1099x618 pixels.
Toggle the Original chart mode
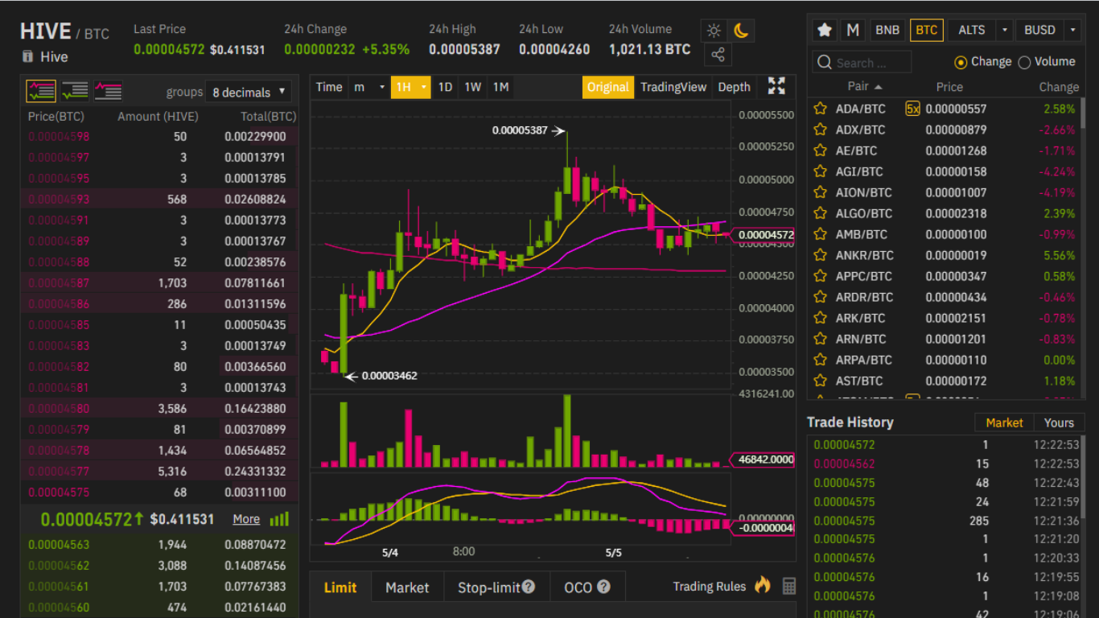tap(607, 87)
